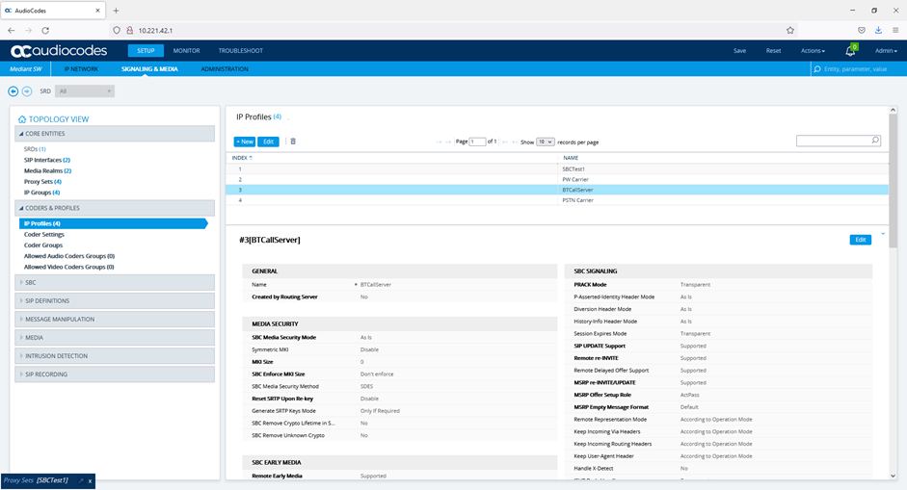The width and height of the screenshot is (907, 490).
Task: Open Coder Groups in the tree
Action: (x=43, y=245)
